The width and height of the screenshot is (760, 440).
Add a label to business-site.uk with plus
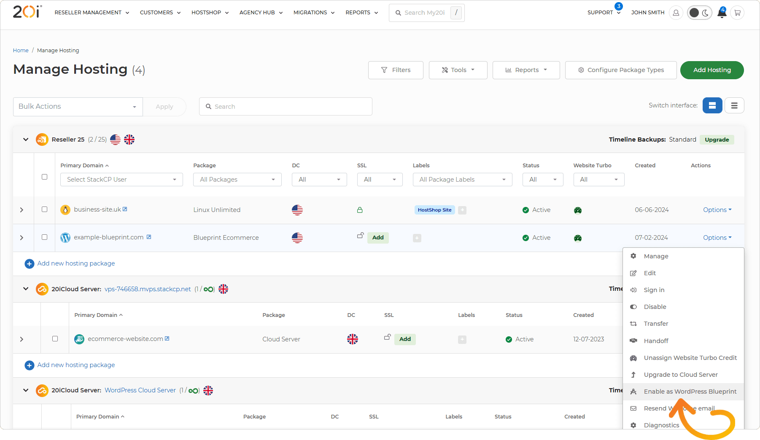(x=462, y=210)
